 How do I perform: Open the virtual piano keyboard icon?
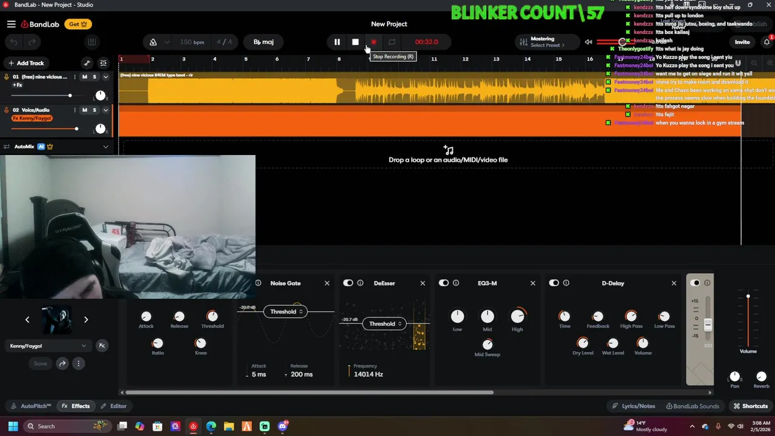[92, 42]
